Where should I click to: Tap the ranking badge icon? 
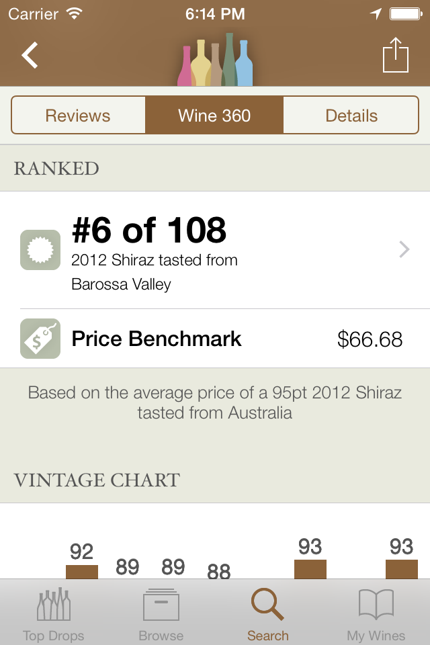click(x=39, y=249)
